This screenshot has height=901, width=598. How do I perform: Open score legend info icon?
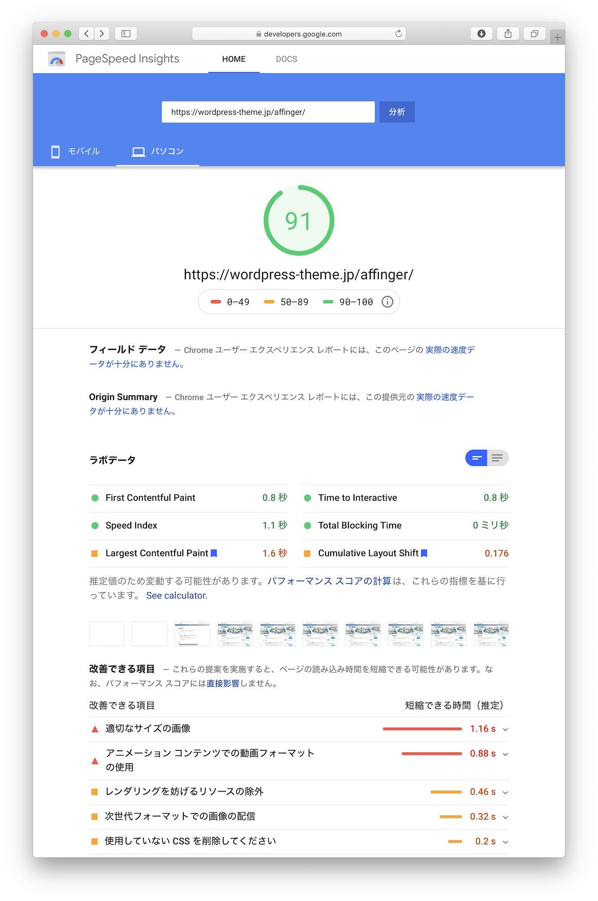coord(387,302)
